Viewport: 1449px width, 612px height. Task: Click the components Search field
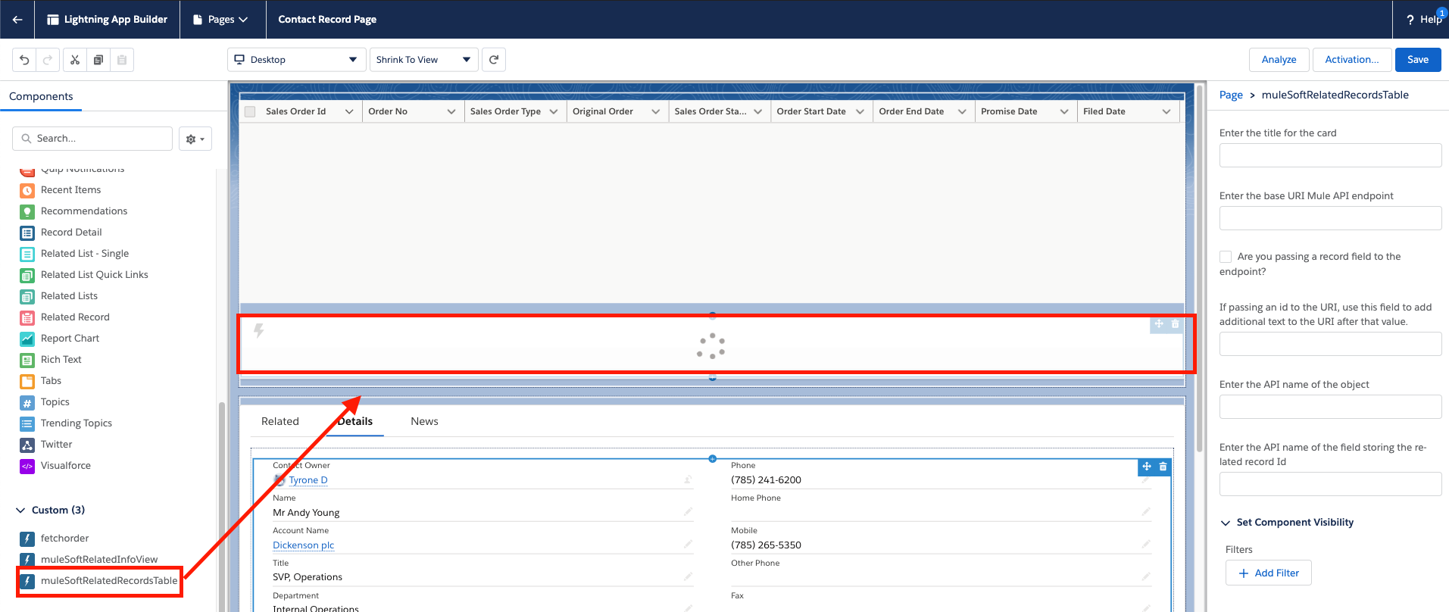(x=92, y=139)
